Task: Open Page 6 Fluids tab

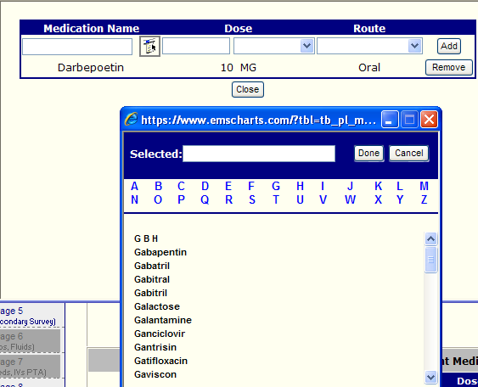Action: [x=30, y=341]
